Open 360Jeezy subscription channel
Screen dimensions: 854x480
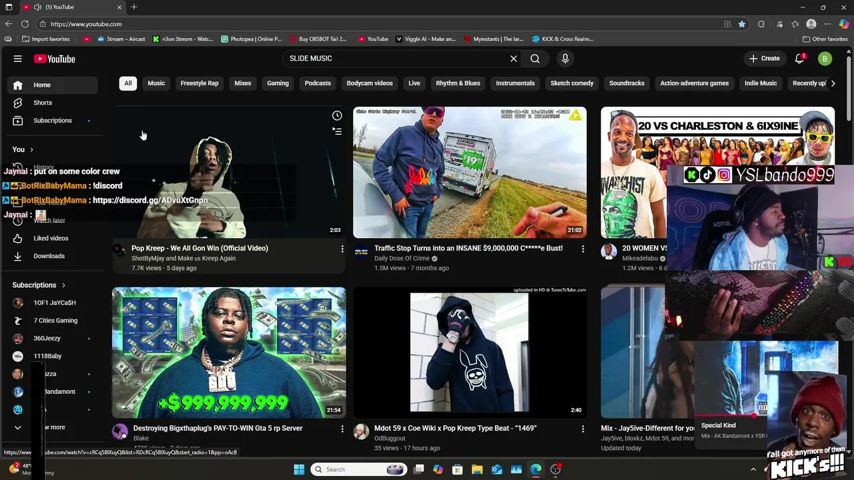[52, 339]
